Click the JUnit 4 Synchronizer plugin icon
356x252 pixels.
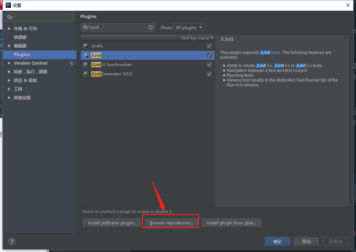(x=86, y=65)
